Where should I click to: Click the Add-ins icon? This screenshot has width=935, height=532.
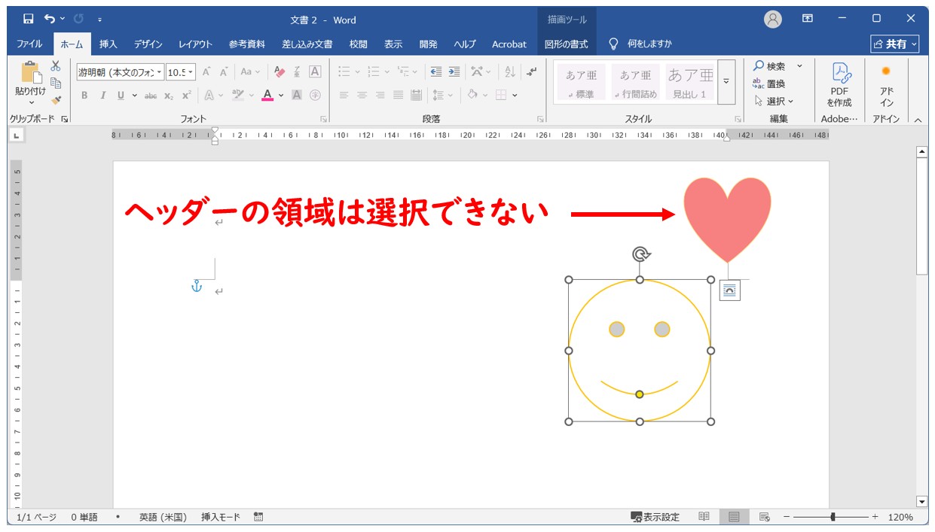tap(886, 84)
